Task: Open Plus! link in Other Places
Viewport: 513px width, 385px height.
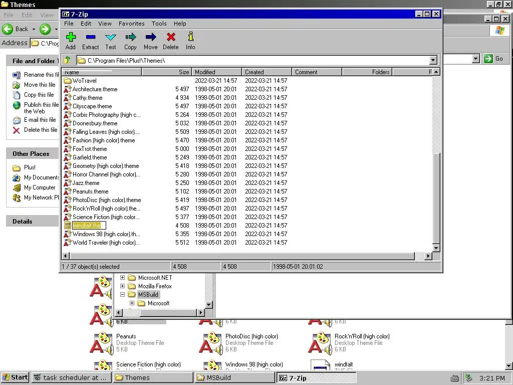Action: (30, 167)
